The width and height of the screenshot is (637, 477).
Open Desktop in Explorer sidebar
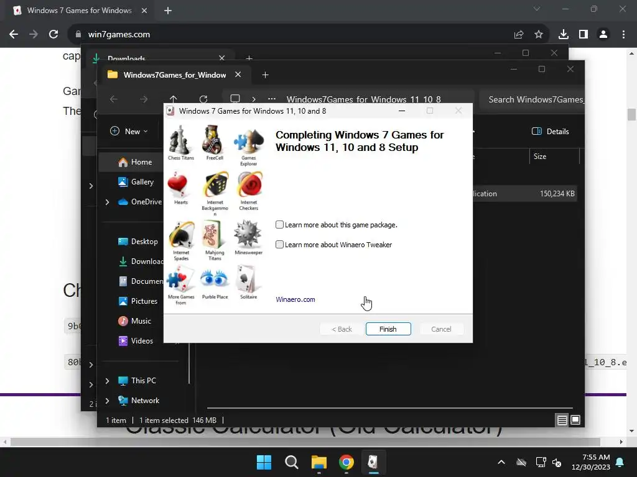(137, 242)
